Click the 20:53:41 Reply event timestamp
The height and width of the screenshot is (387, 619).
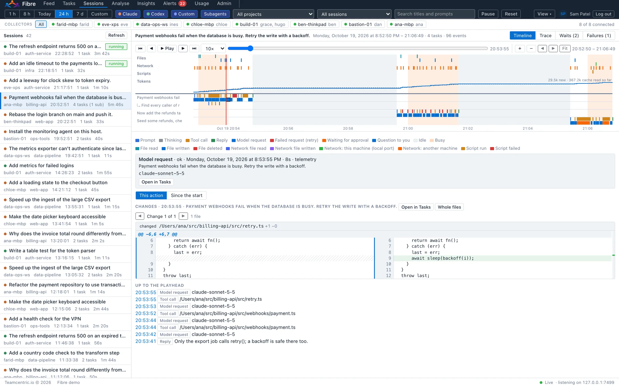(x=146, y=341)
